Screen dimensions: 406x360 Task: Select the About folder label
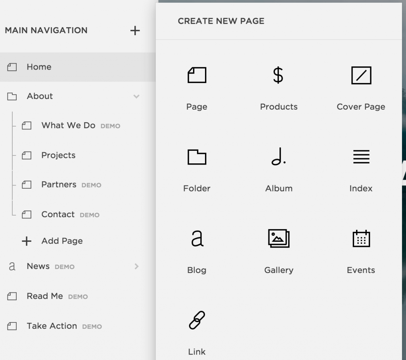40,96
